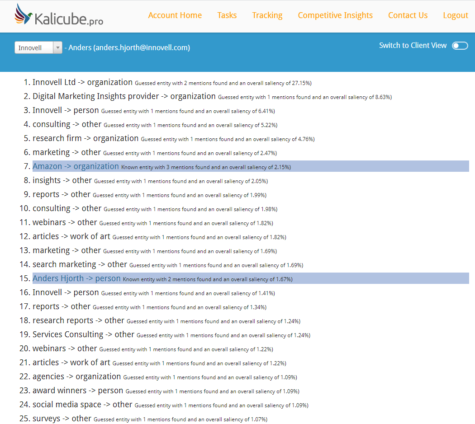Open the Contact Us page
The height and width of the screenshot is (424, 475).
click(x=408, y=15)
